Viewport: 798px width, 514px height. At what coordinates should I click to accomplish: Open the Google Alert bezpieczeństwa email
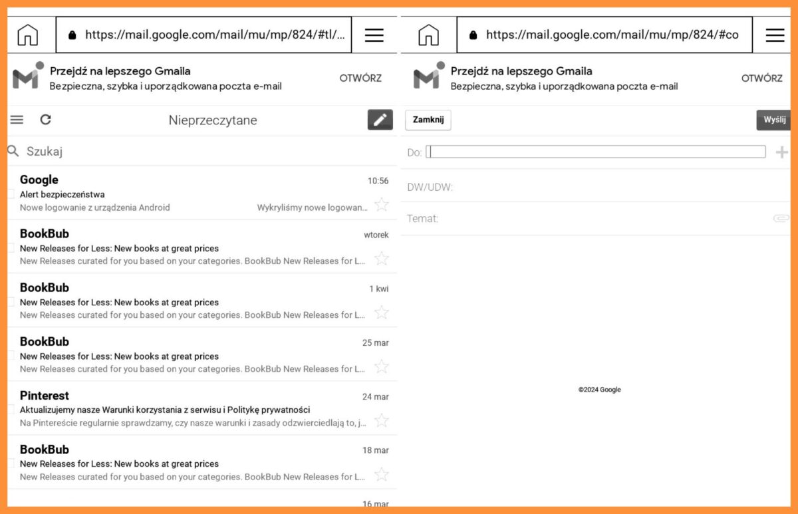click(202, 193)
